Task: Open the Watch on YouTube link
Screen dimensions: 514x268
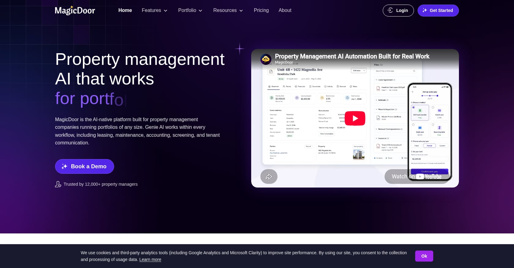Action: point(417,177)
